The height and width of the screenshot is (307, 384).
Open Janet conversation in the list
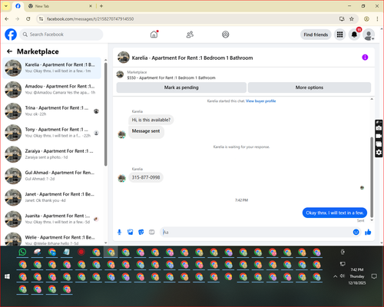[x=52, y=197]
